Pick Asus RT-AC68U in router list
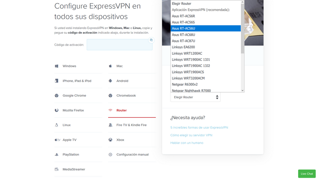 206,35
